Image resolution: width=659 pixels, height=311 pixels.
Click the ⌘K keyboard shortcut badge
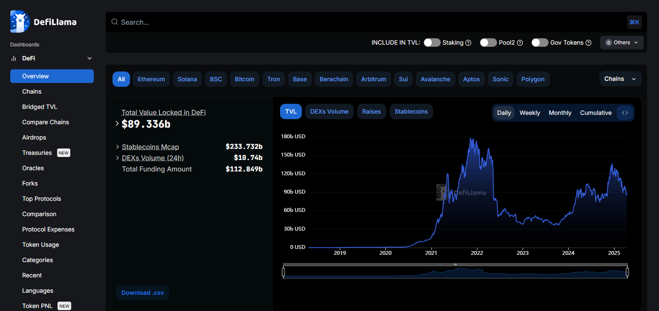[634, 22]
